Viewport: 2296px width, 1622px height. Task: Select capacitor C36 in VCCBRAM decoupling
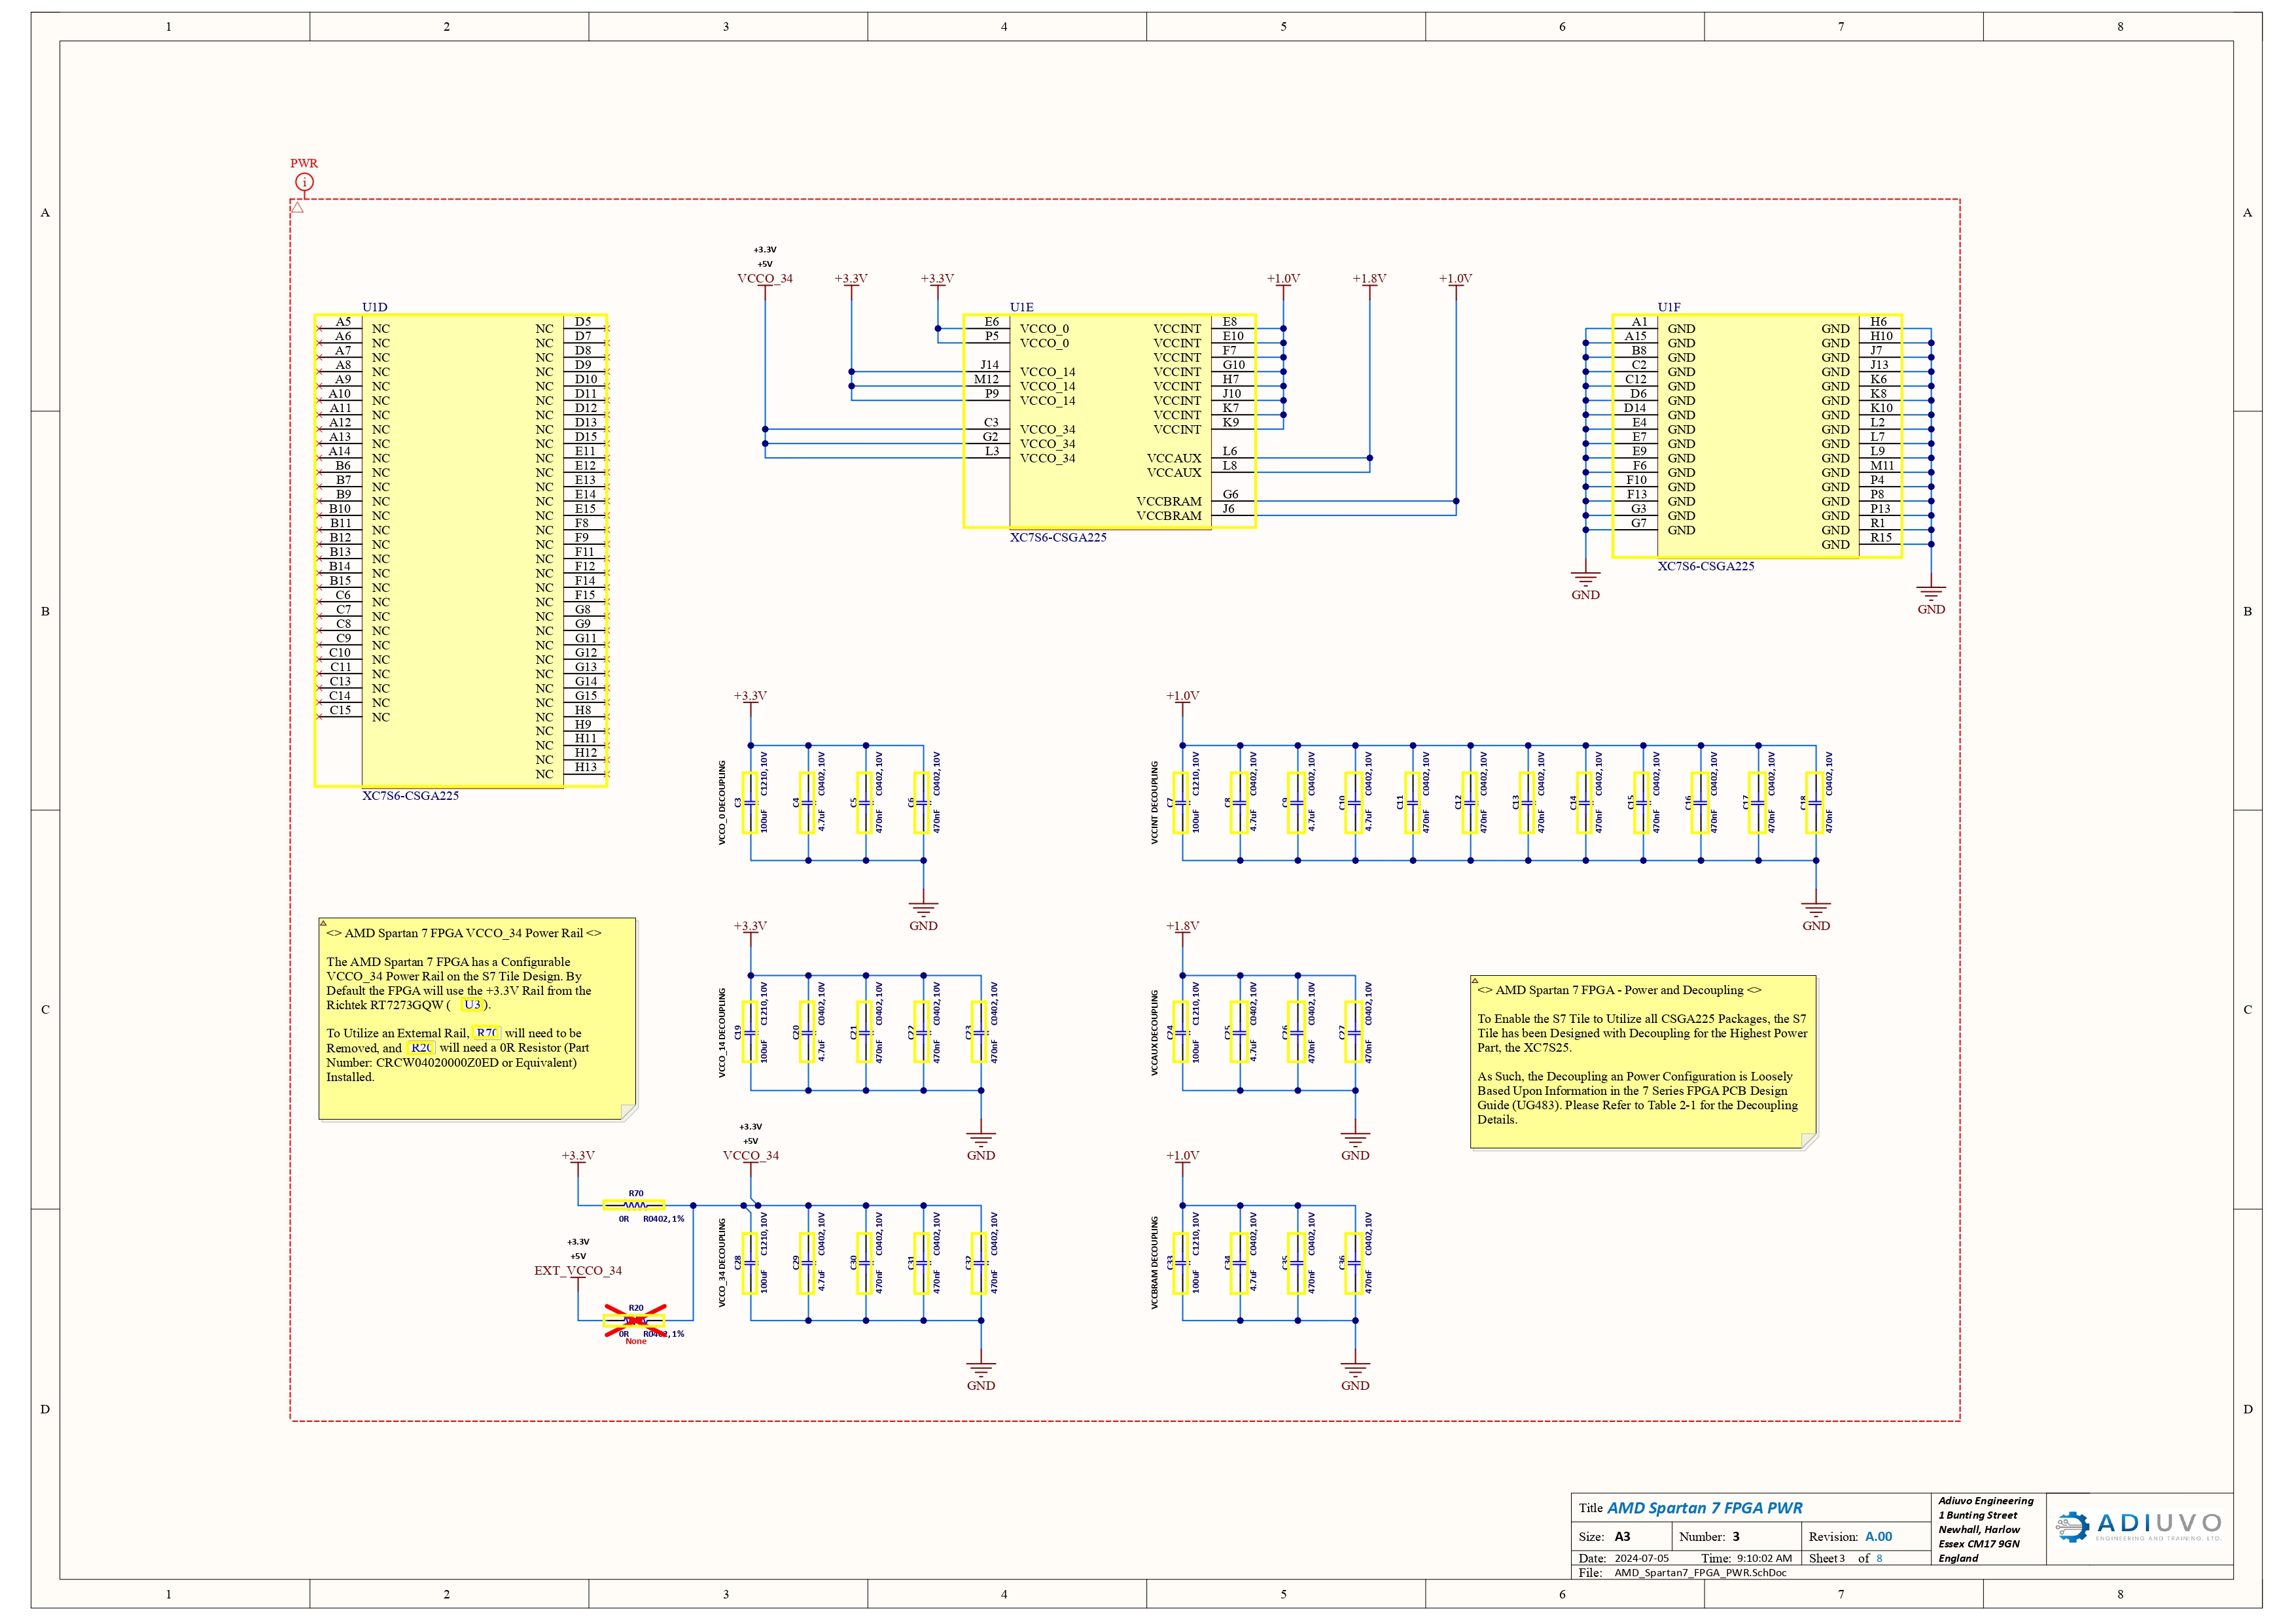coord(1354,1263)
